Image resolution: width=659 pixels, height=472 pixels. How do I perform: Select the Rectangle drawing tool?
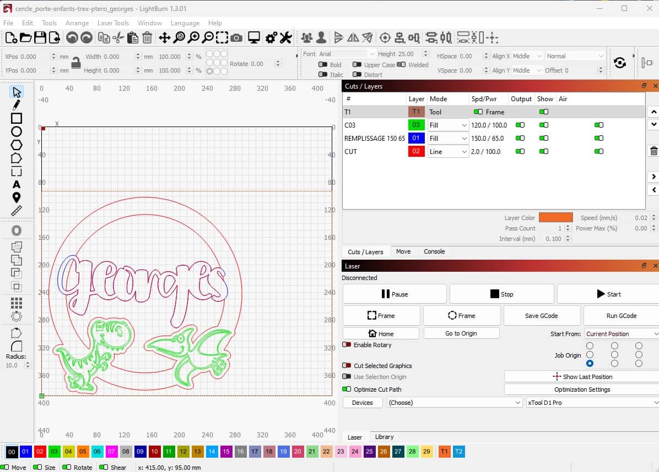[x=16, y=118]
